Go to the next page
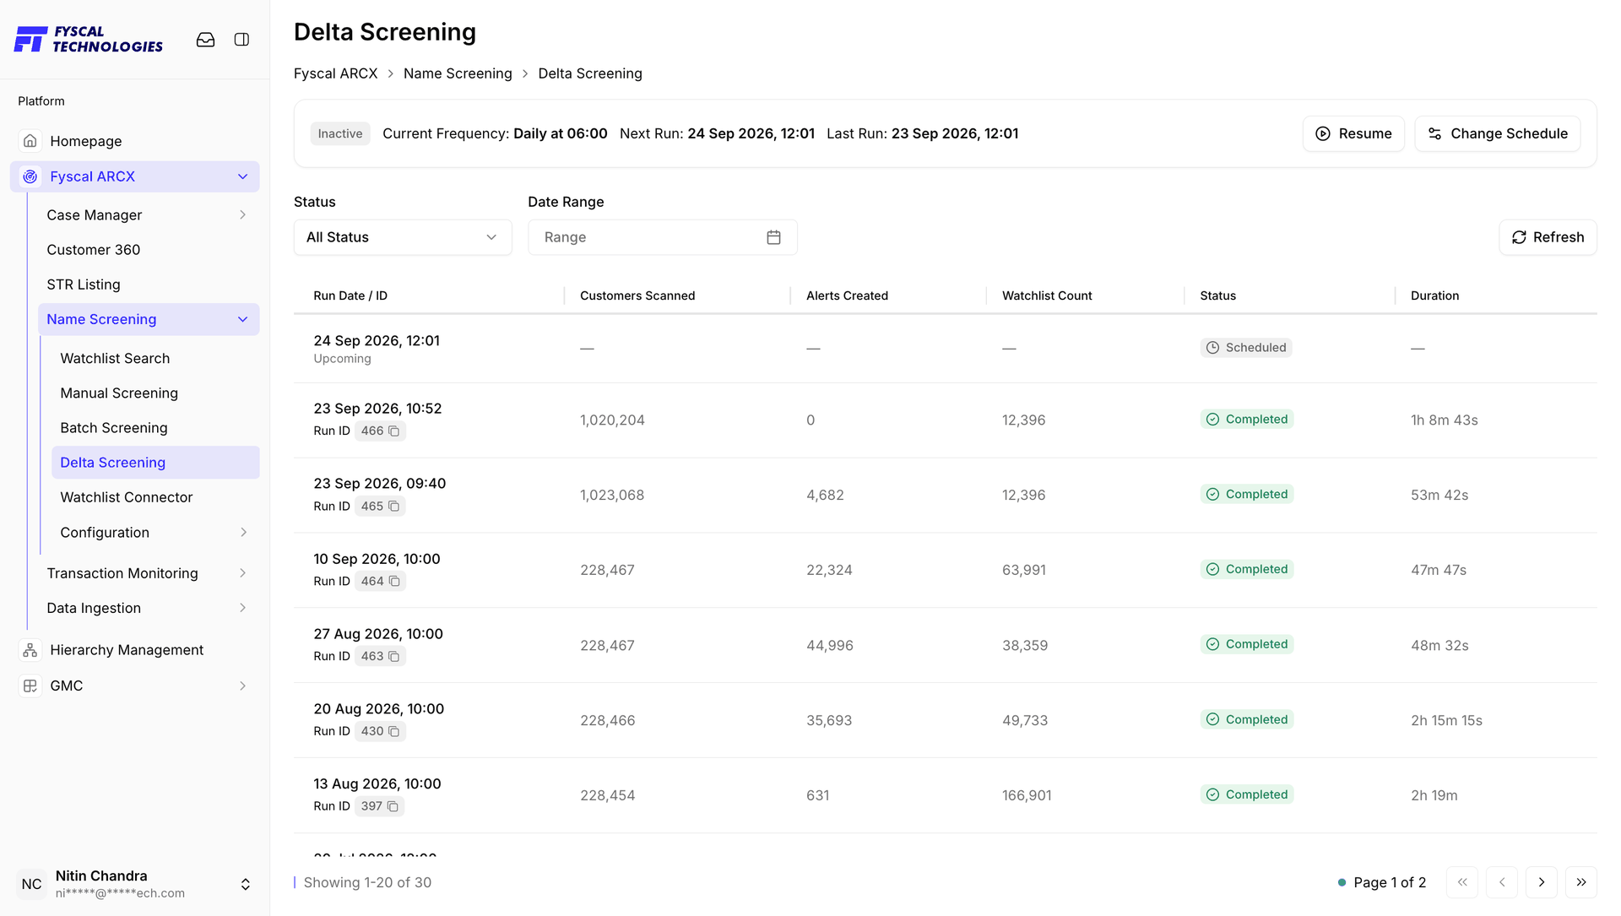 click(x=1542, y=882)
